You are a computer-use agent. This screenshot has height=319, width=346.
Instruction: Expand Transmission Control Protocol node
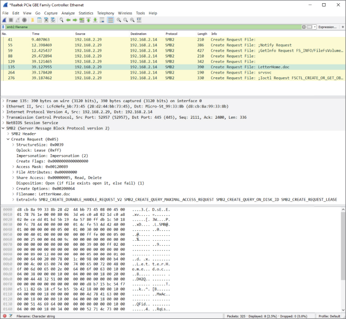(x=3, y=117)
